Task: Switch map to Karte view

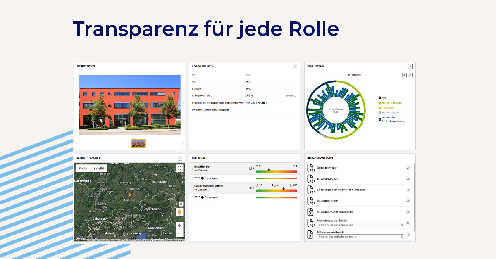Action: pos(83,168)
